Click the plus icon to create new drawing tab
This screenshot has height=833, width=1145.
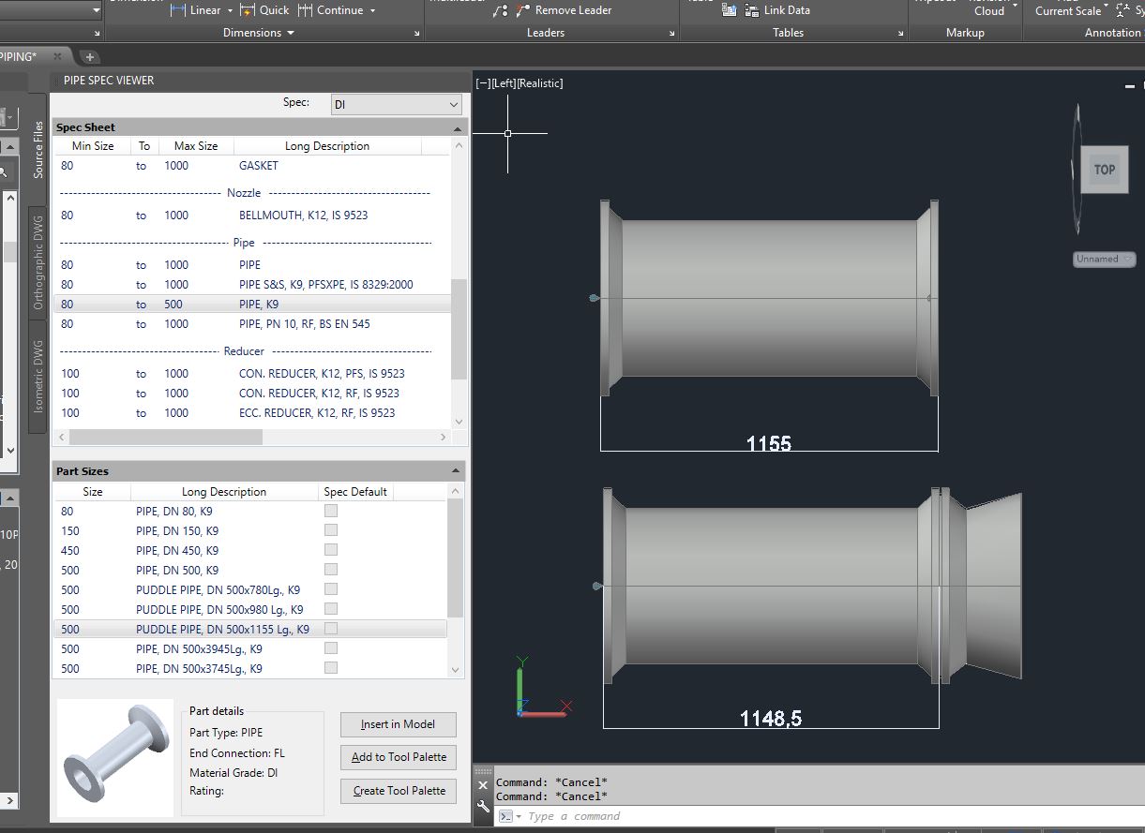coord(88,56)
